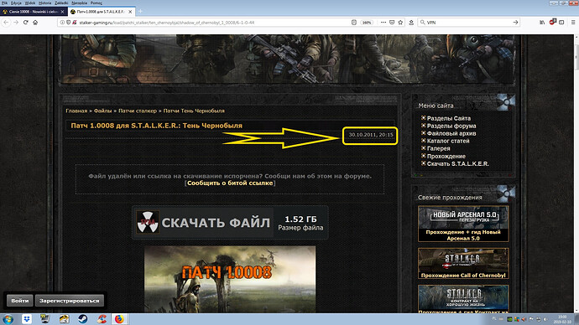This screenshot has height=325, width=579.
Task: Go to the browser home page icon
Action: click(35, 23)
